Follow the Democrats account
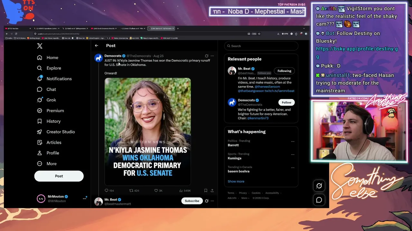Image resolution: width=412 pixels, height=231 pixels. coord(286,102)
